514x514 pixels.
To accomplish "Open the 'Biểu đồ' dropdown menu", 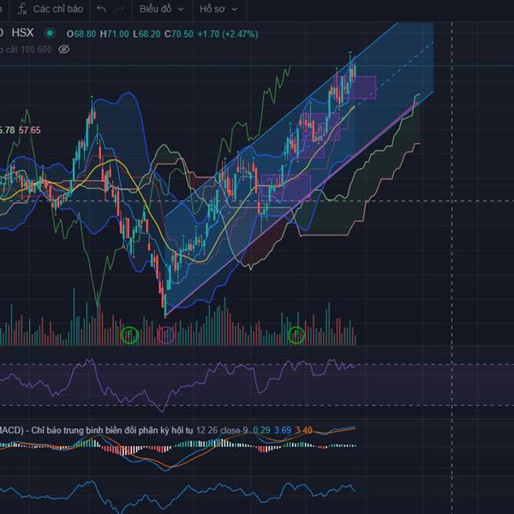I will 161,9.
